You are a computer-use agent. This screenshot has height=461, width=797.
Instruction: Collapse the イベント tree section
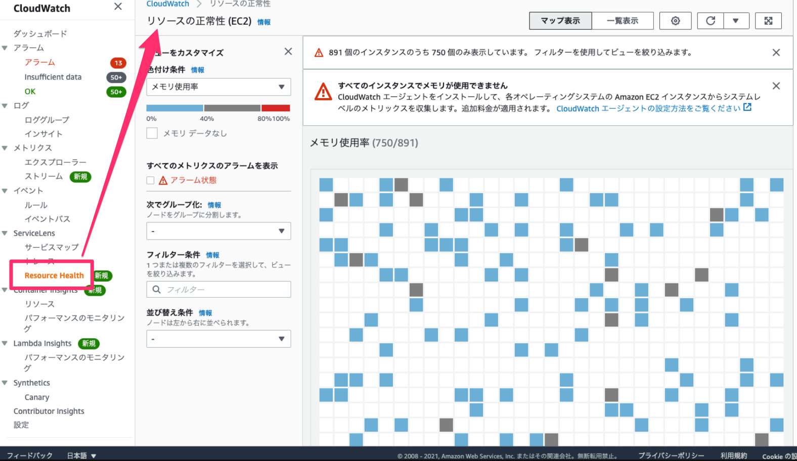click(5, 191)
